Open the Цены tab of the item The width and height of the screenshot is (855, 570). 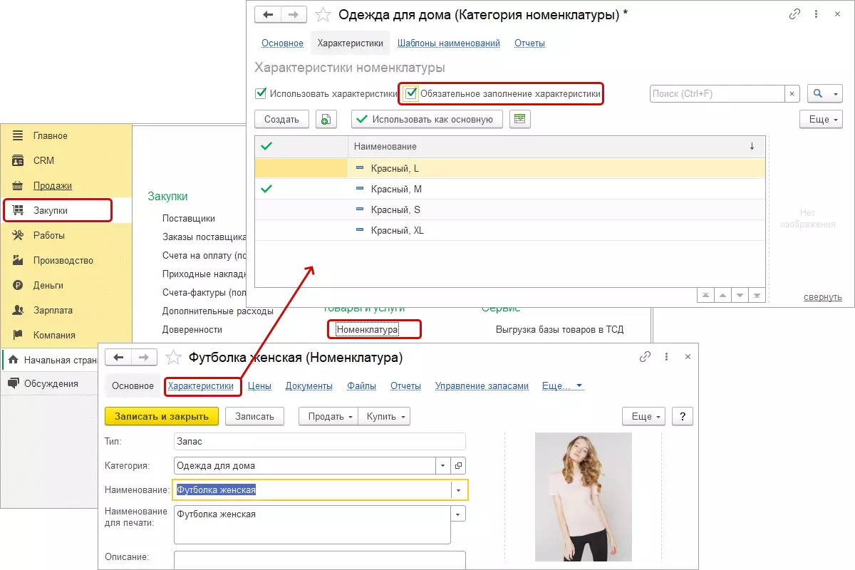click(x=259, y=386)
